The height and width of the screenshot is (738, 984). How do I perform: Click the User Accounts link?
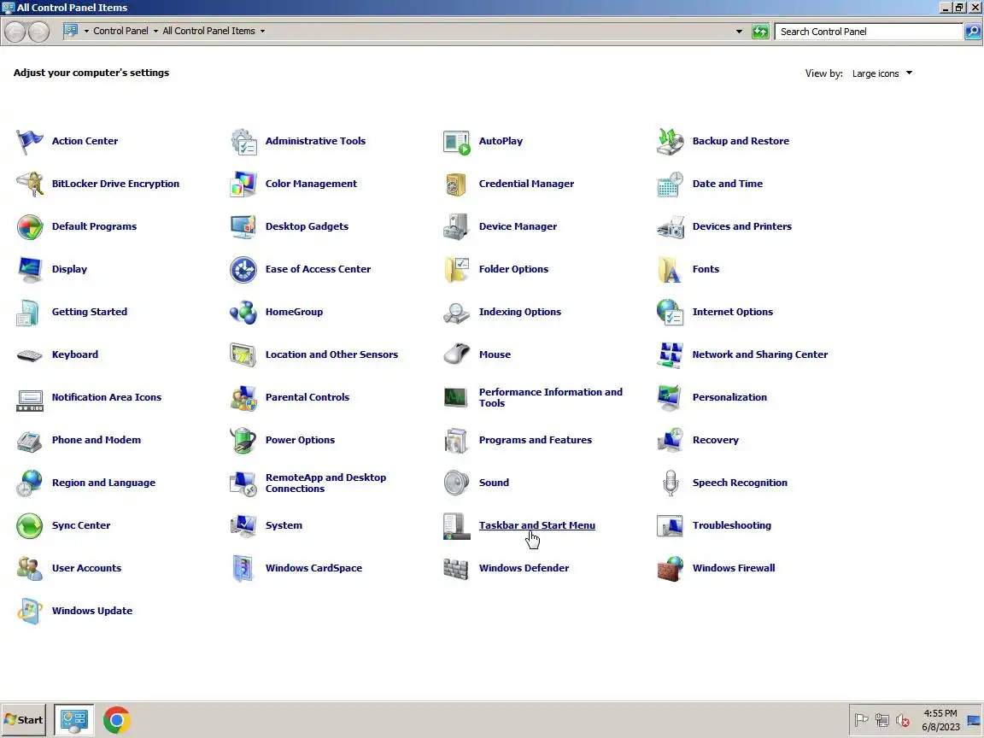click(86, 568)
